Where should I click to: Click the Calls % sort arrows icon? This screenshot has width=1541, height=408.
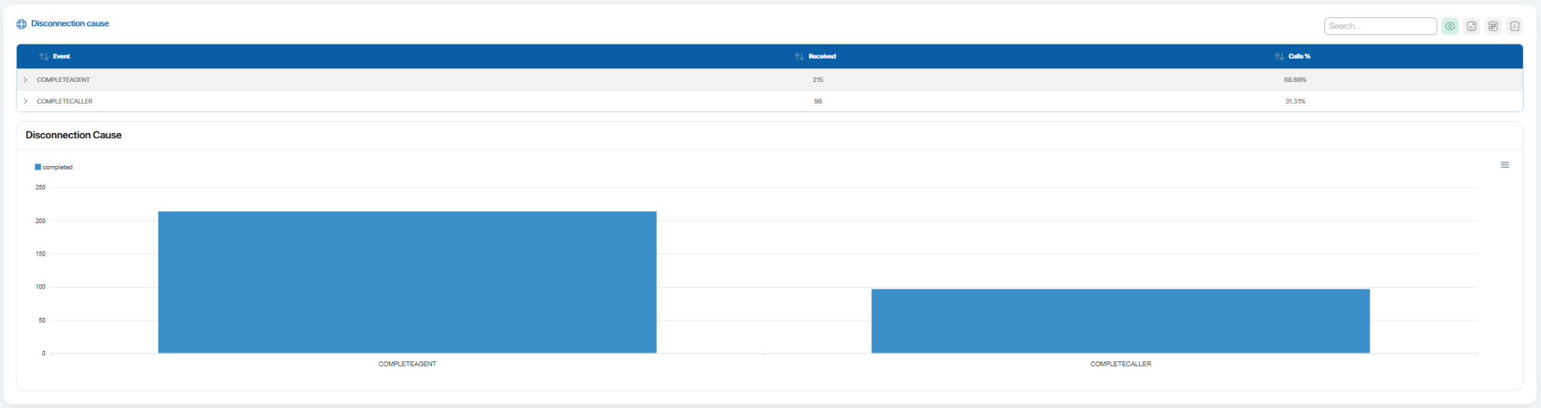(x=1279, y=56)
